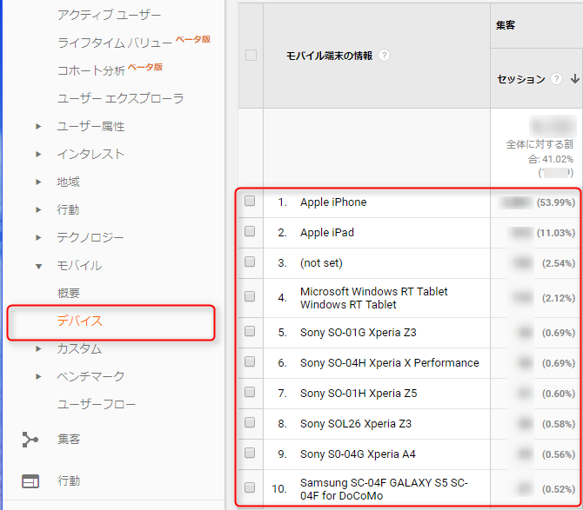This screenshot has width=583, height=510.
Task: Click the 2.12% session value
Action: (x=559, y=298)
